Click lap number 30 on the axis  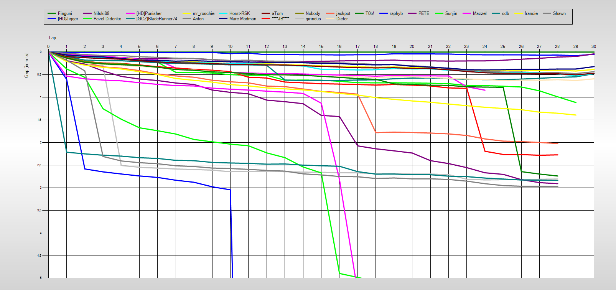pyautogui.click(x=593, y=46)
